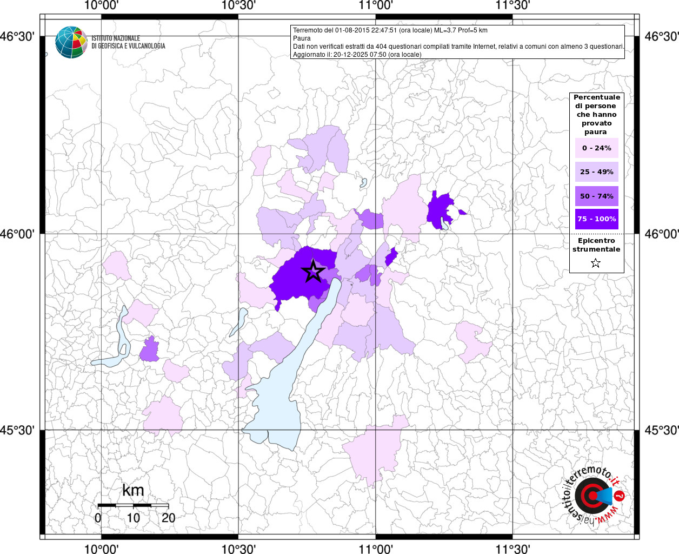679x554 pixels.
Task: Click the 'Dati non verificati estratti' line
Action: [458, 47]
